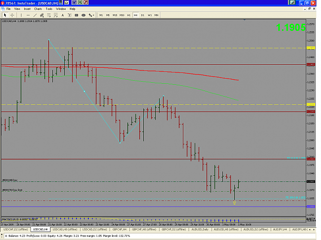This screenshot has width=321, height=240.
Task: Click the large green 1.1905 price text
Action: [291, 27]
